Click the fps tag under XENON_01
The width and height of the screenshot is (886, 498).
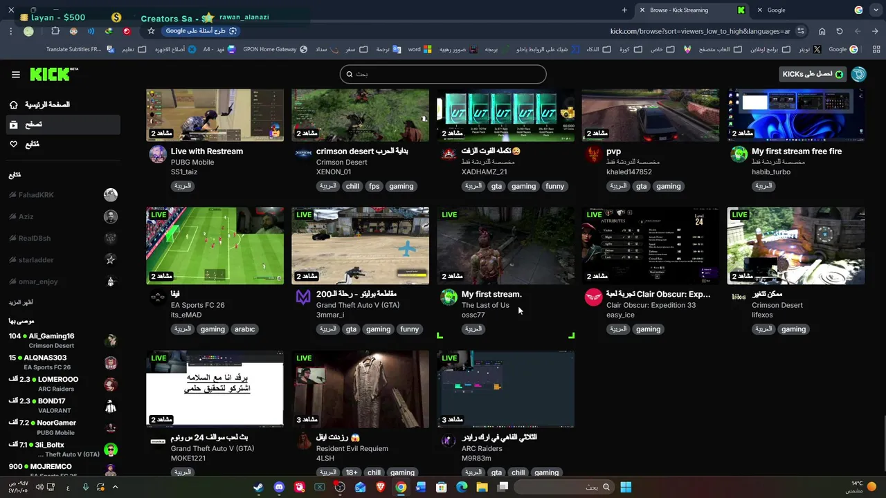374,186
